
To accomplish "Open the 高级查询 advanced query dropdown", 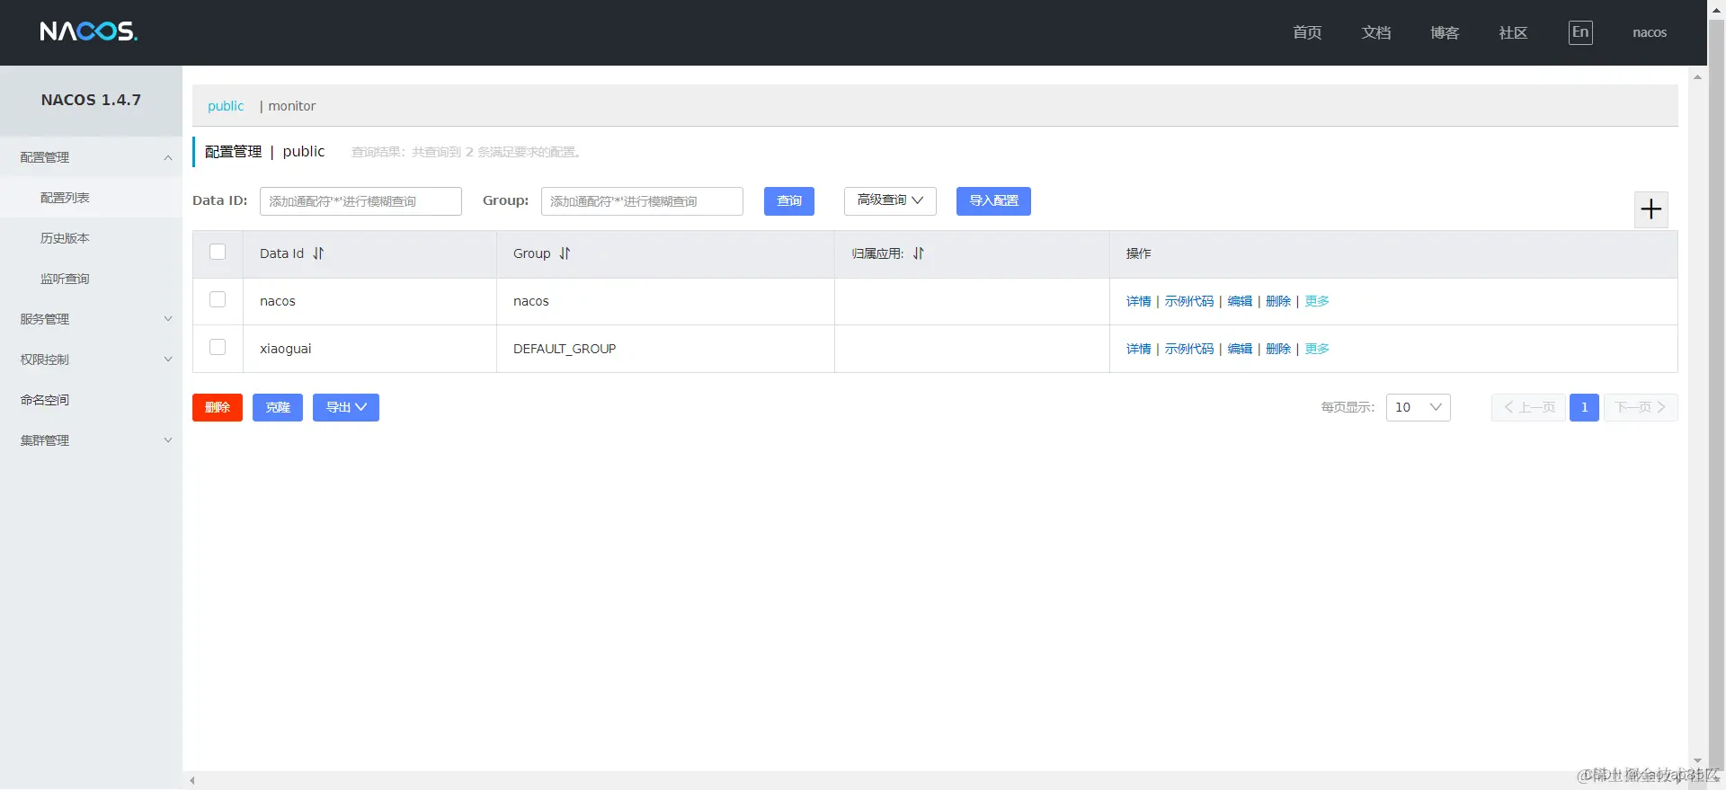I will (x=890, y=200).
